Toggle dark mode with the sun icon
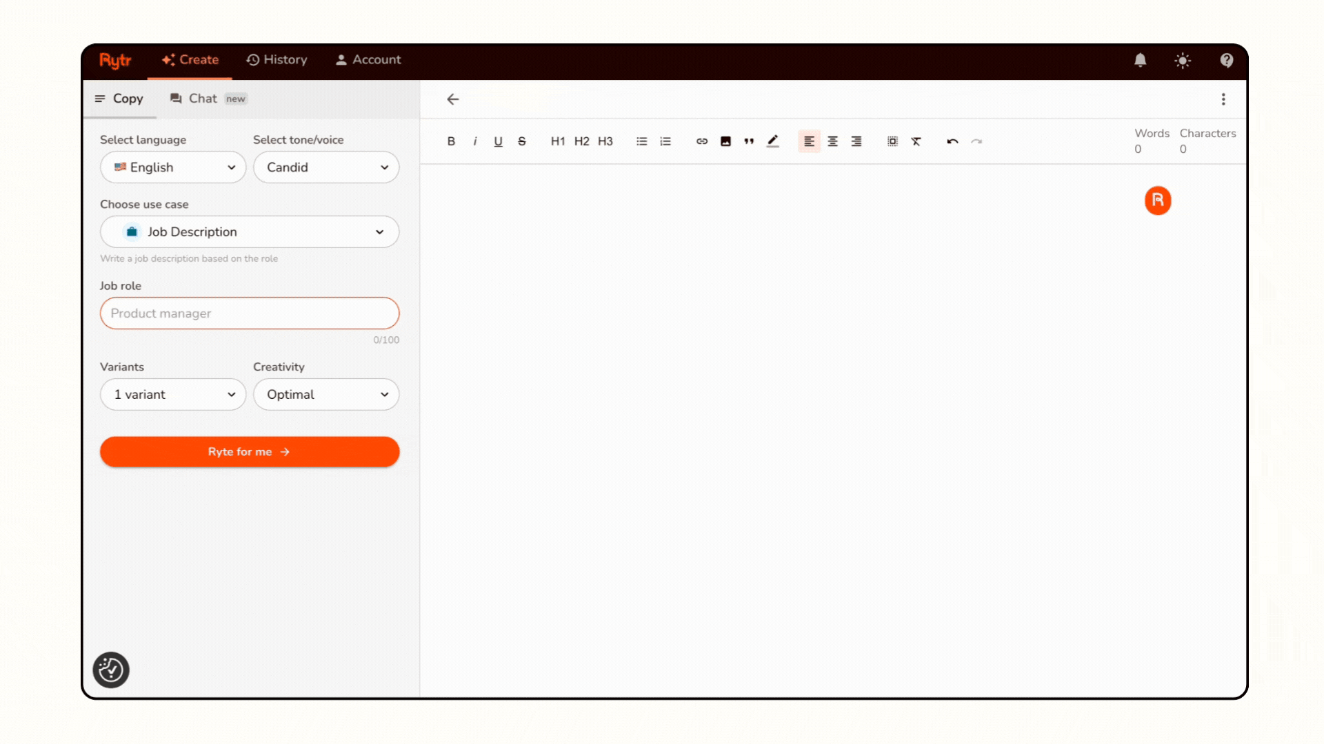The width and height of the screenshot is (1324, 744). (x=1183, y=61)
